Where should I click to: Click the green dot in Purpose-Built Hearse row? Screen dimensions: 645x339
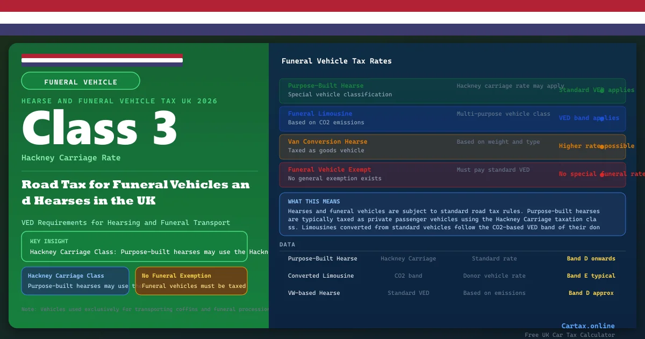pos(602,90)
